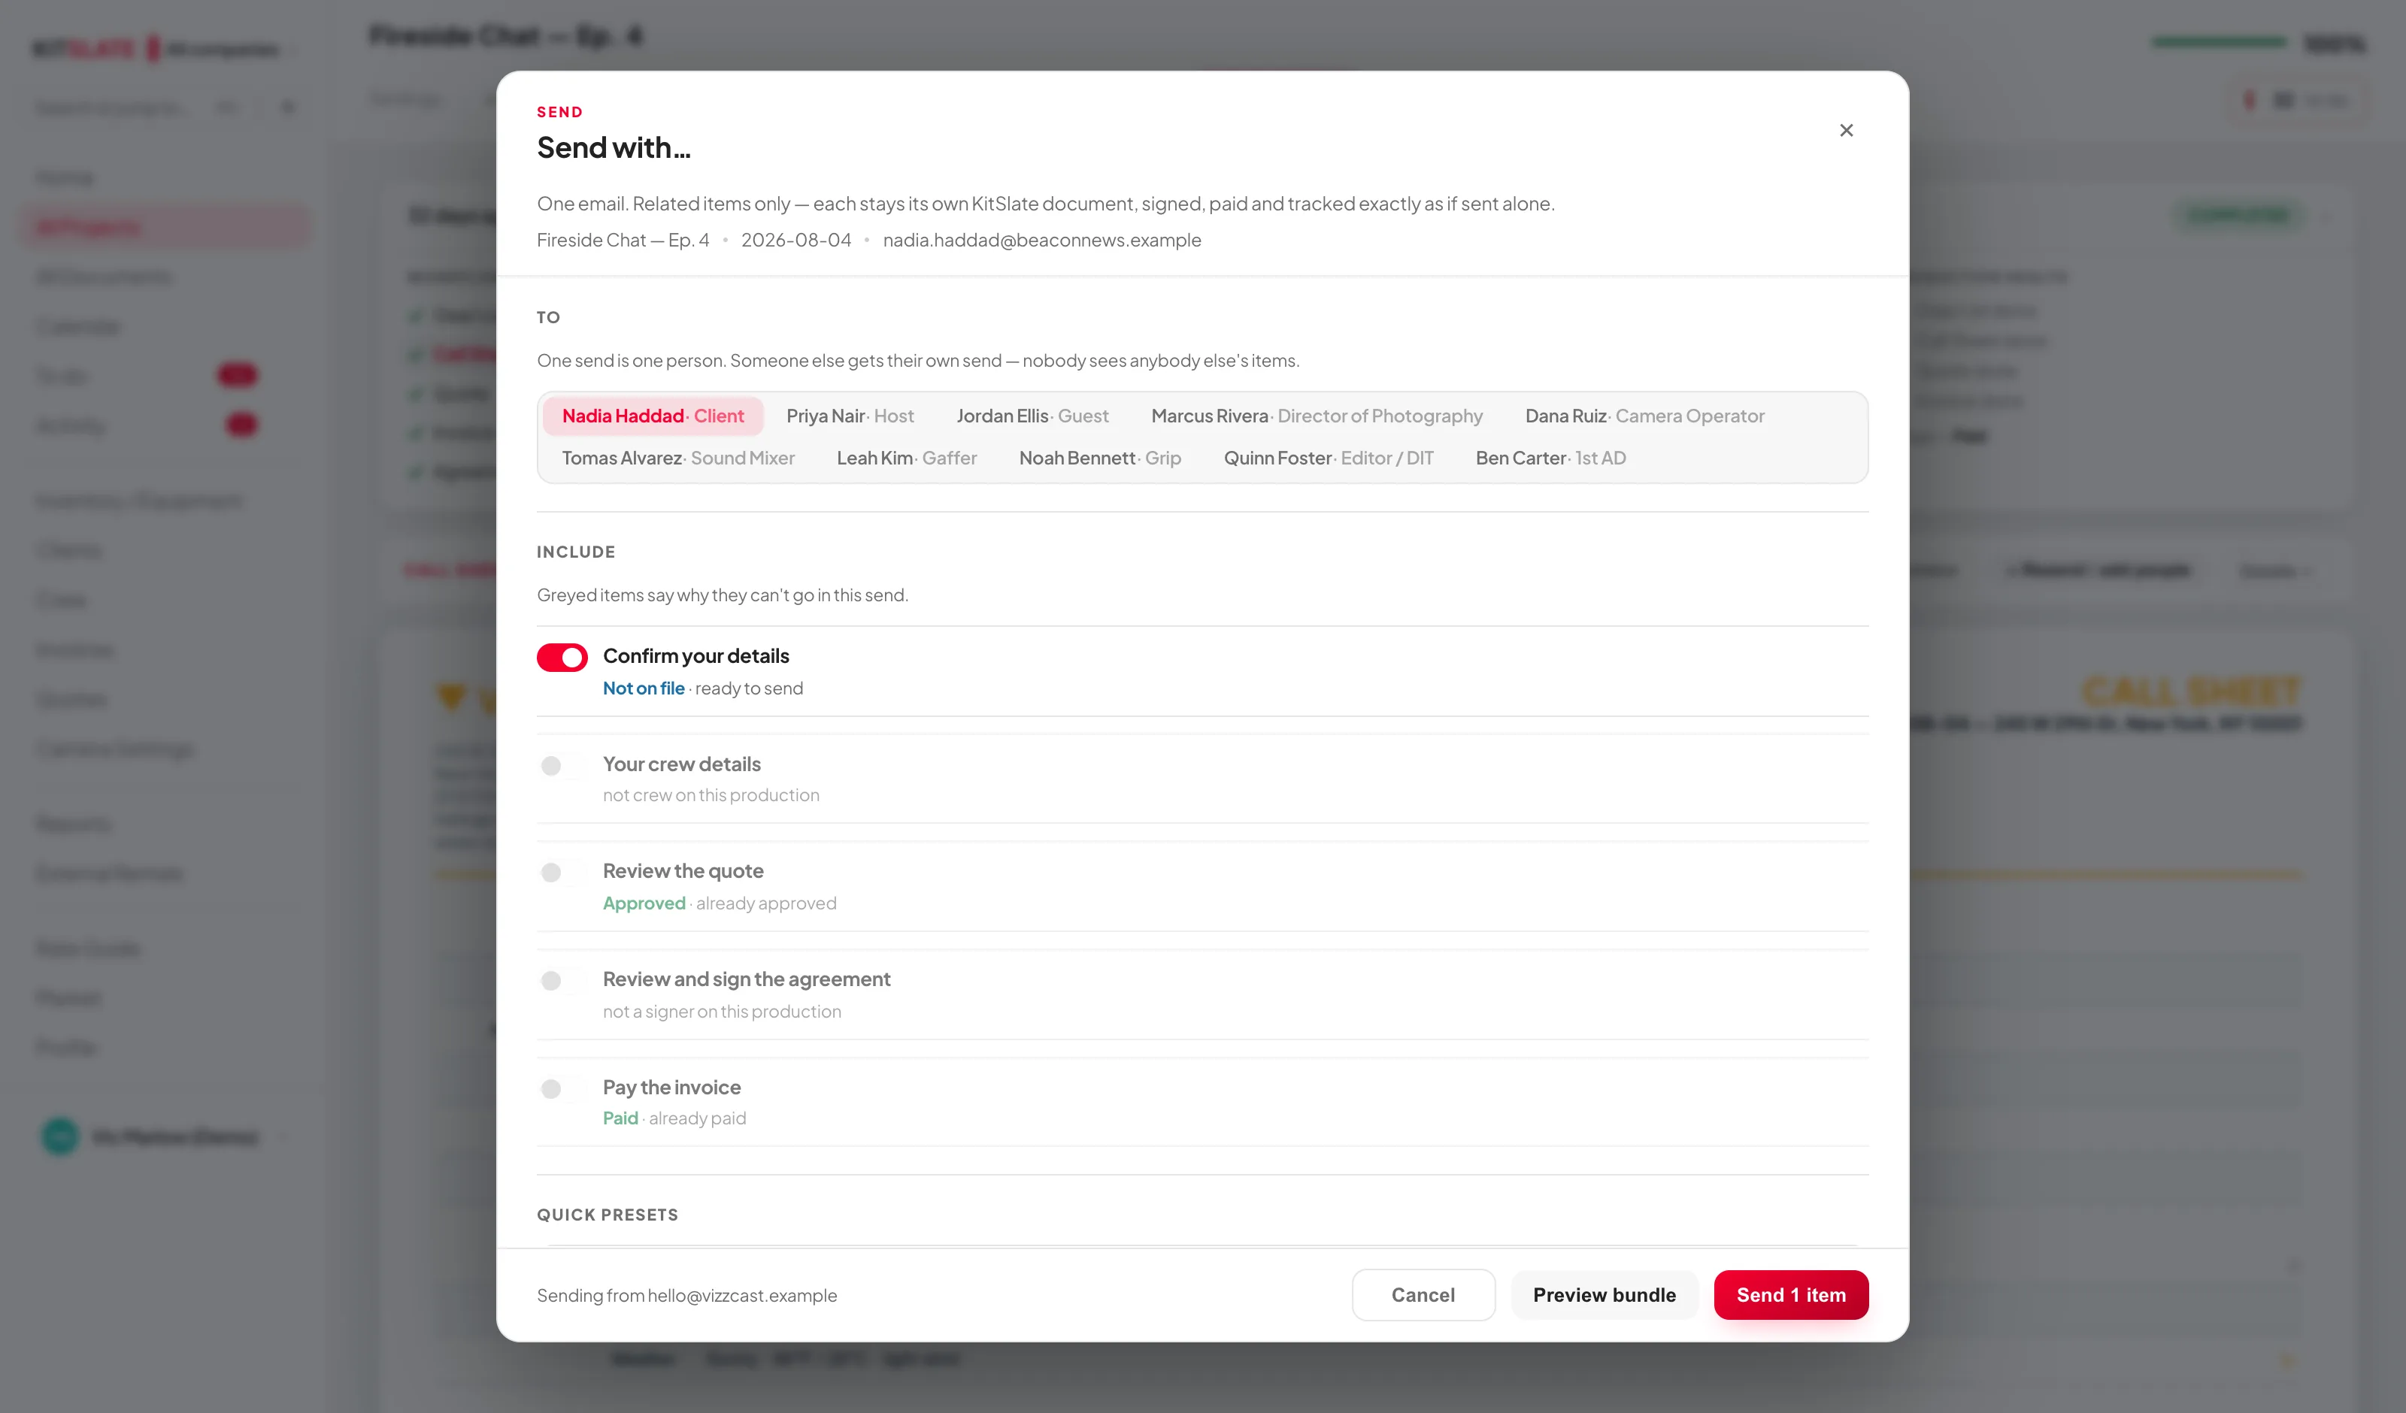
Task: Click the Paid status label
Action: 620,1118
